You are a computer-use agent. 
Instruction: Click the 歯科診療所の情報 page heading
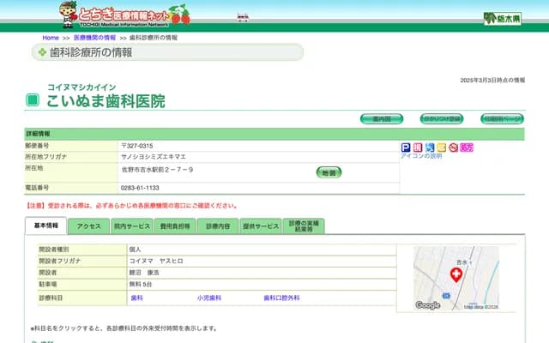tap(91, 52)
